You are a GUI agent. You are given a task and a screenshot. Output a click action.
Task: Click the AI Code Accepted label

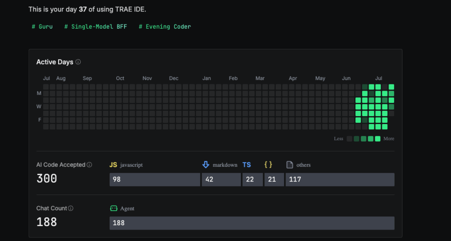(61, 164)
